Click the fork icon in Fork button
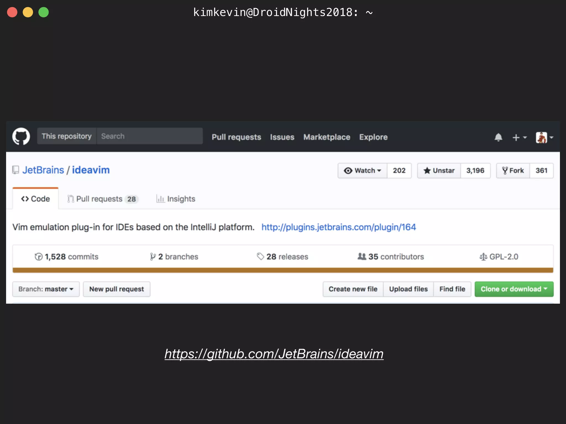This screenshot has height=424, width=566. [x=505, y=171]
